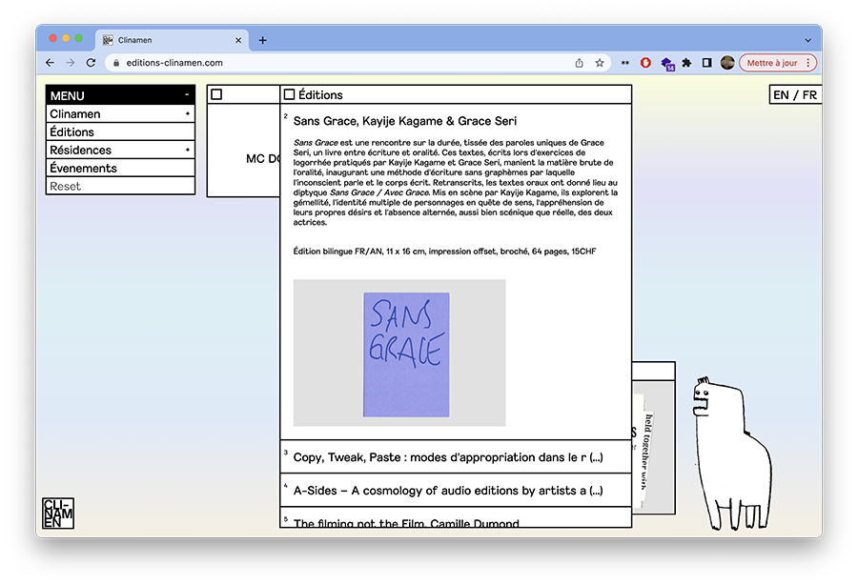Expand the Clinamen menu entry

120,113
